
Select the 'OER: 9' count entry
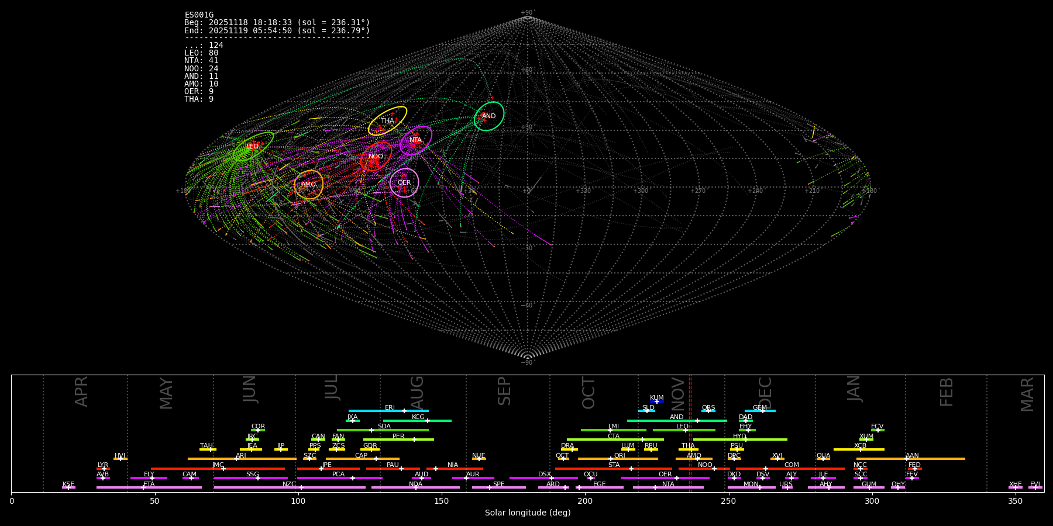tap(199, 92)
